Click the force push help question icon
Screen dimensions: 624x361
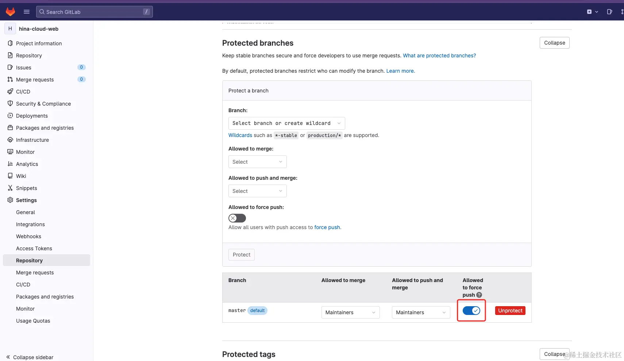[479, 295]
